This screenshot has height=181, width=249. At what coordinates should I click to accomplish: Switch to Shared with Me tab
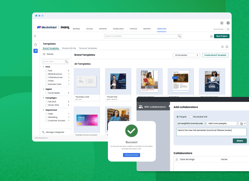tap(69, 48)
